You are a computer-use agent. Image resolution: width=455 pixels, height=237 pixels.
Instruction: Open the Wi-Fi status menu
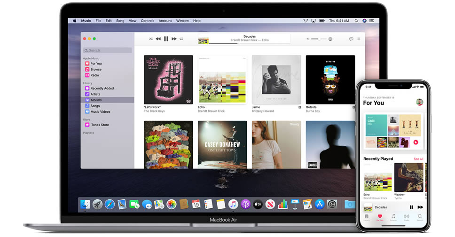point(306,21)
